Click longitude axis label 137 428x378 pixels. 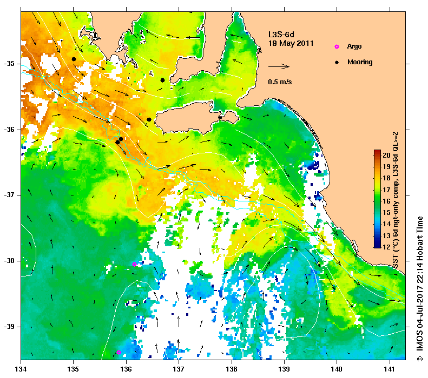179,369
